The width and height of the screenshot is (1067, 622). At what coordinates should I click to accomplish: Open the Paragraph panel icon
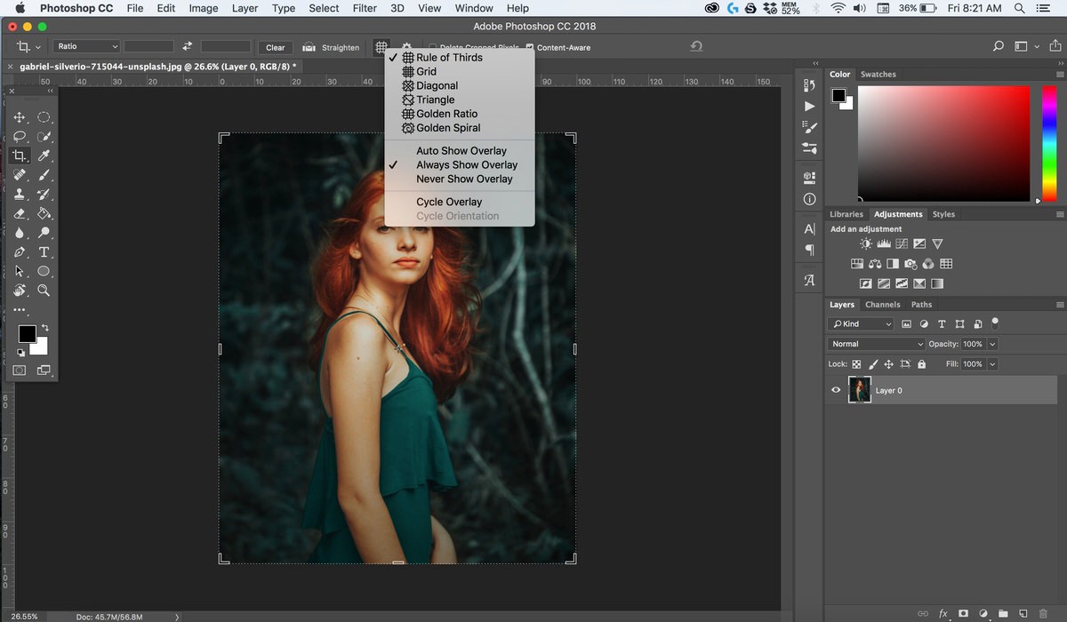point(809,251)
